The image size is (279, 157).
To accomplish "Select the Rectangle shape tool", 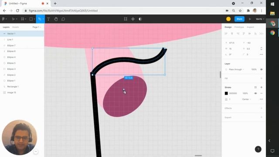I will [x=31, y=19].
